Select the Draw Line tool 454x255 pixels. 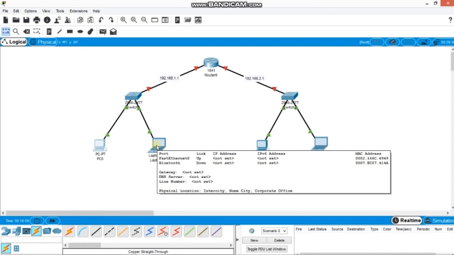tap(59, 32)
